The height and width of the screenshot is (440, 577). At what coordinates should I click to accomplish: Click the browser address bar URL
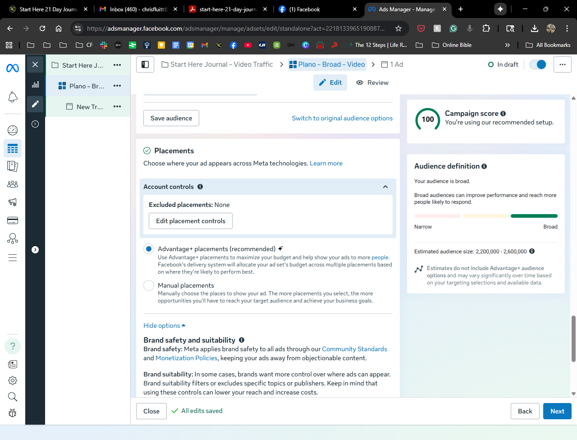pyautogui.click(x=234, y=28)
